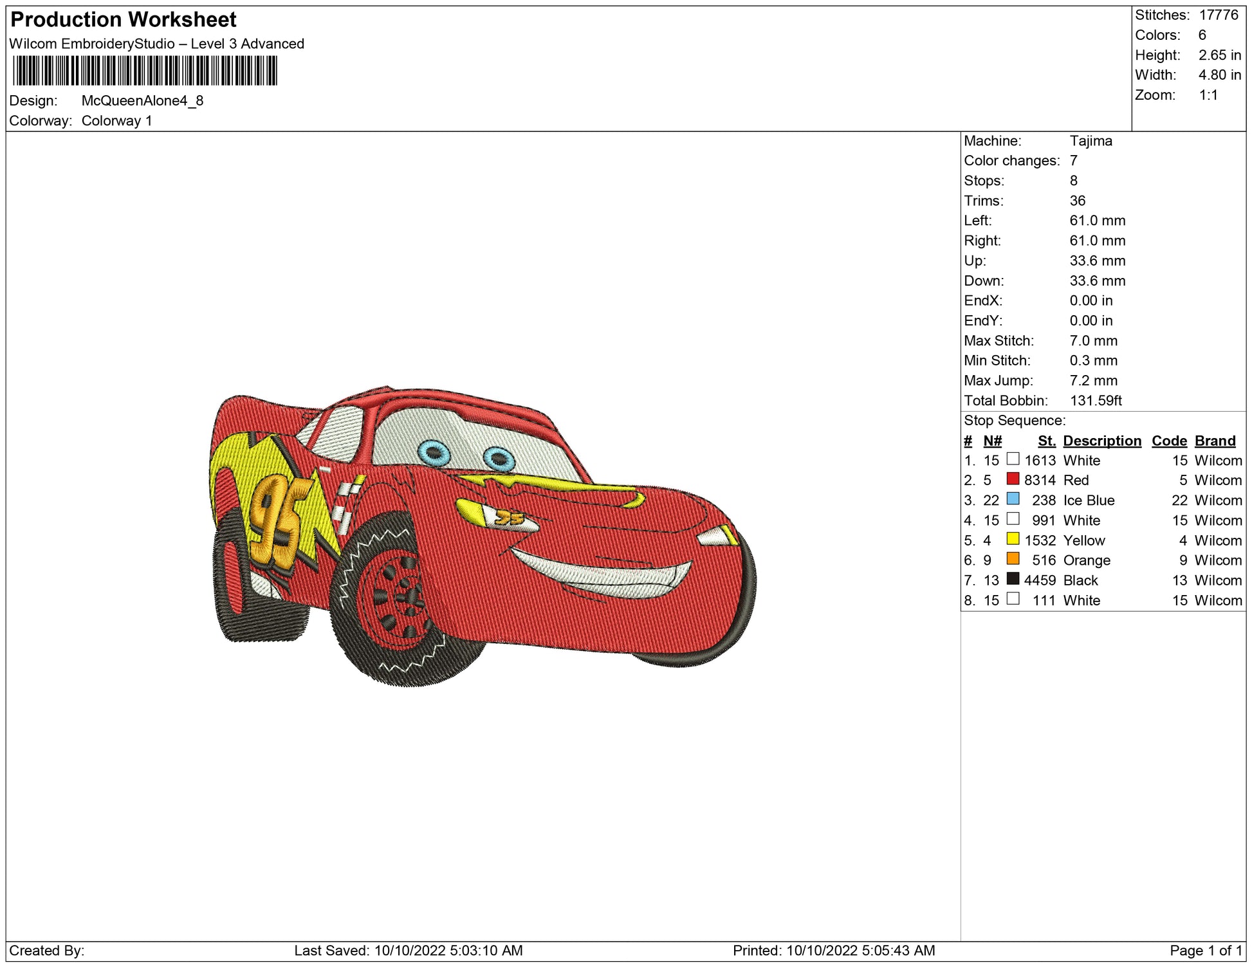
Task: Click the red color swatch in stop 2
Action: click(x=1013, y=479)
